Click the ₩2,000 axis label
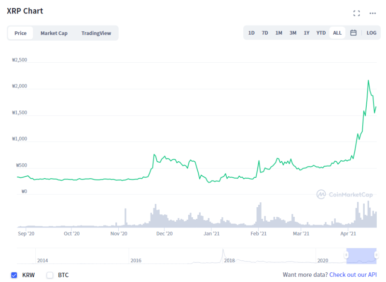The height and width of the screenshot is (282, 386). 19,86
